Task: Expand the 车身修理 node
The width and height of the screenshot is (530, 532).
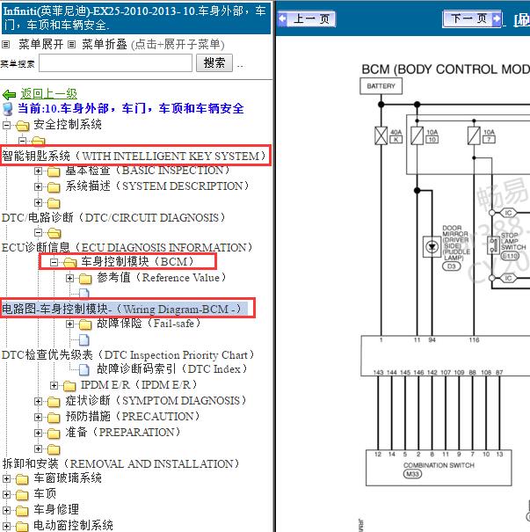Action: coord(6,510)
